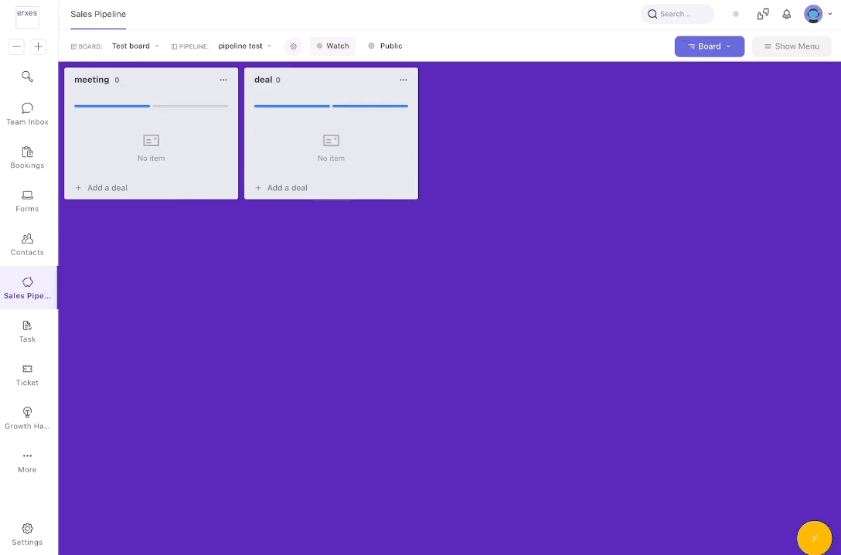Open Task section

27,332
